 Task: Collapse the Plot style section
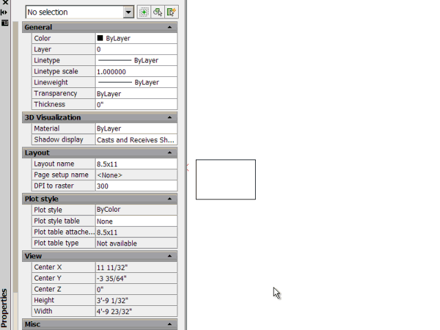click(x=170, y=199)
